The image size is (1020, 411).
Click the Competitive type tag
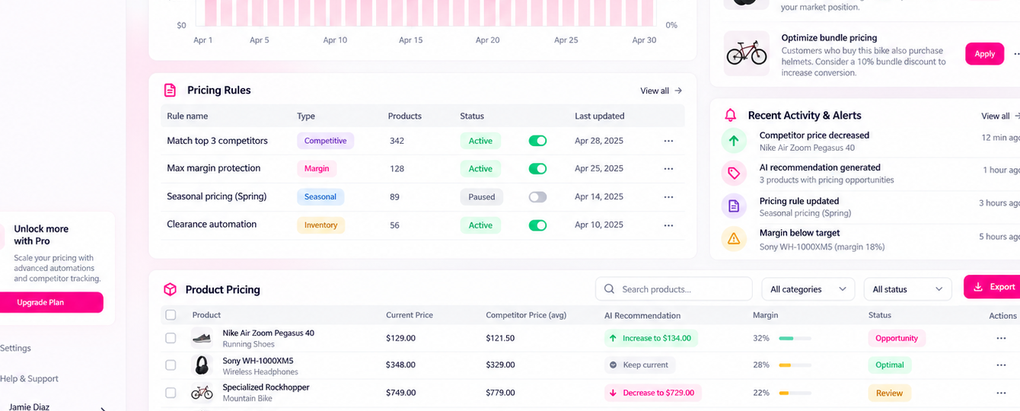click(325, 141)
